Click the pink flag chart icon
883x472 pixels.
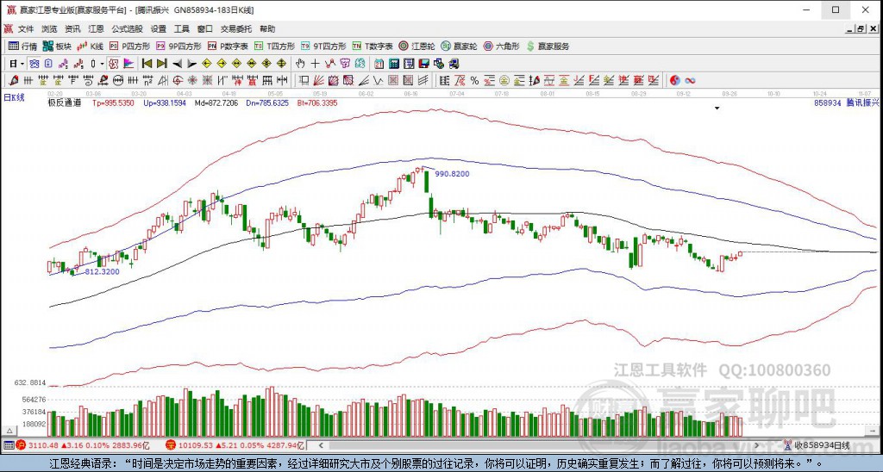click(x=128, y=64)
